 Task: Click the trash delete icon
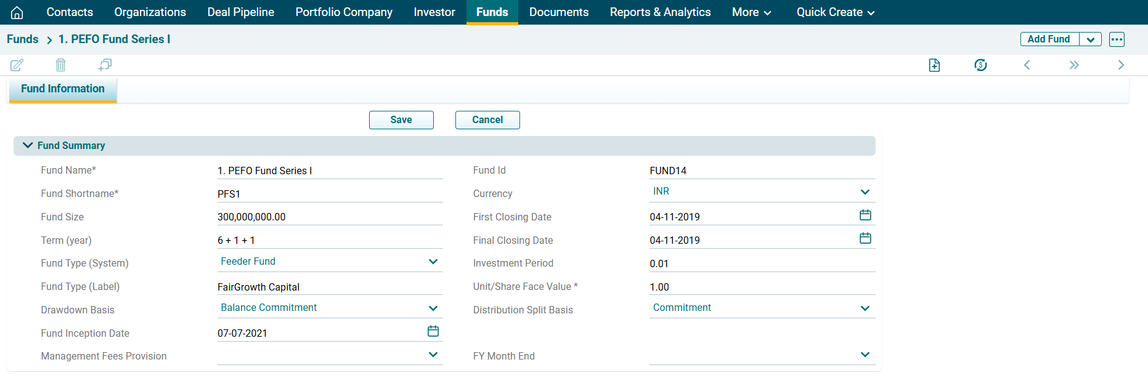tap(60, 65)
